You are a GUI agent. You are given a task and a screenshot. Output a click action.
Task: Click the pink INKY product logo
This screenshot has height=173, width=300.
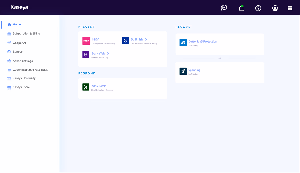click(86, 41)
